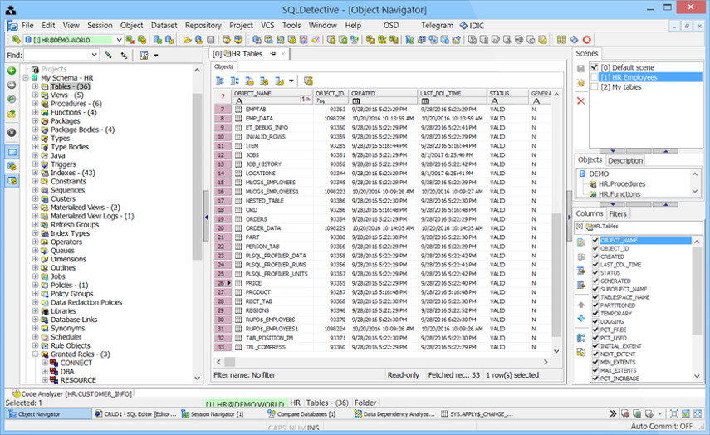Check the HR Employees scene checkbox
Image resolution: width=710 pixels, height=435 pixels.
pos(595,77)
